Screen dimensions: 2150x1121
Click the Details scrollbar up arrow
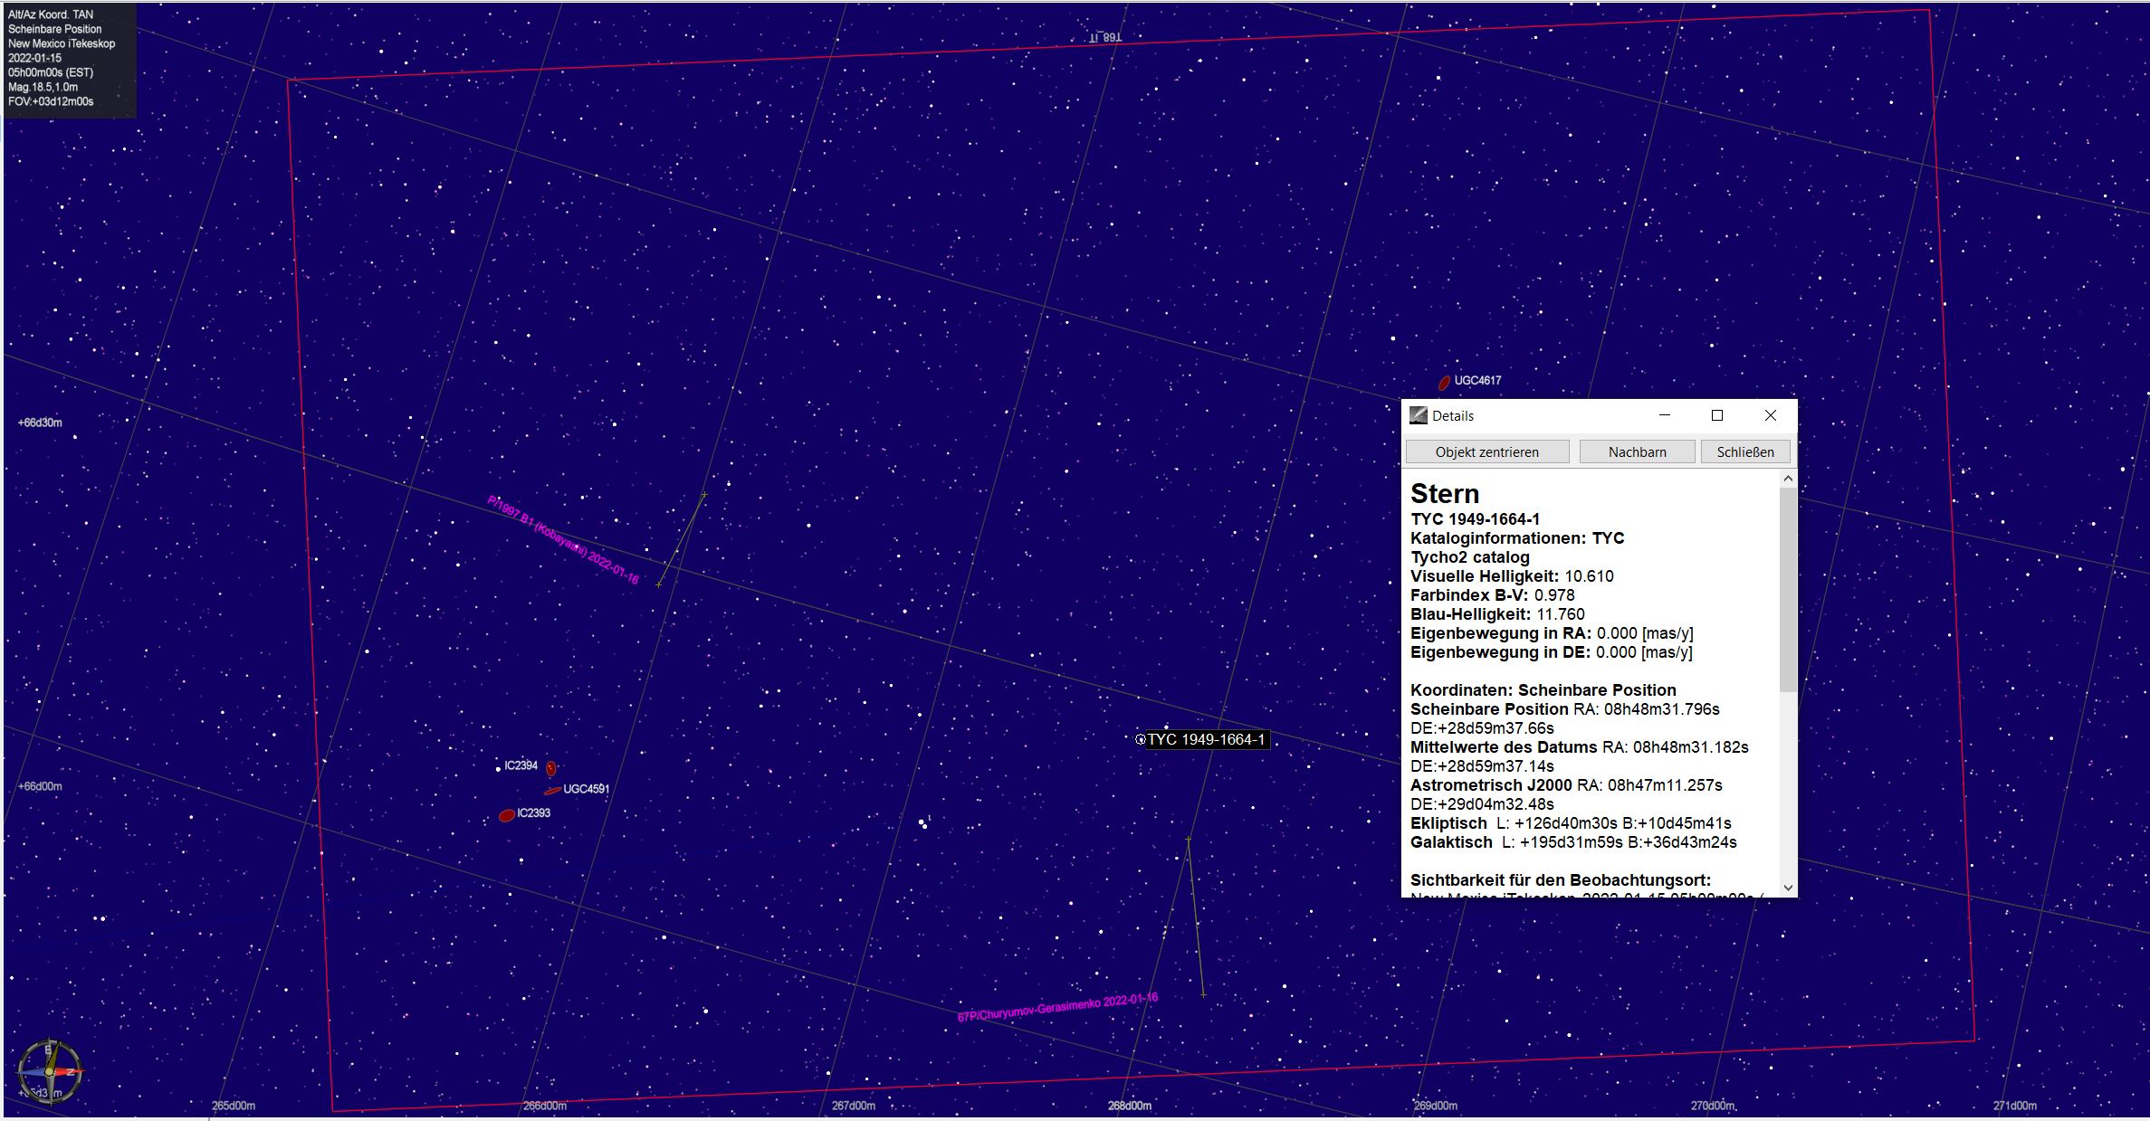(1788, 479)
